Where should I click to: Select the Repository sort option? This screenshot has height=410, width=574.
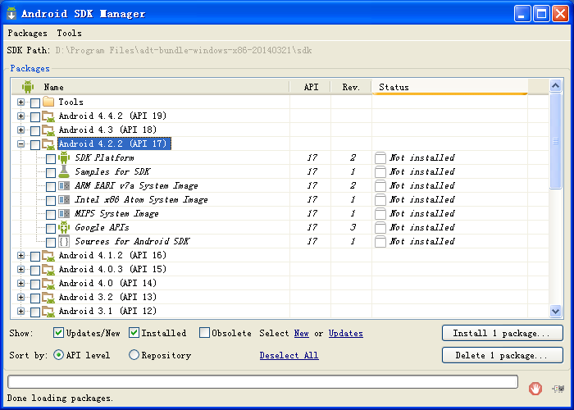(134, 355)
